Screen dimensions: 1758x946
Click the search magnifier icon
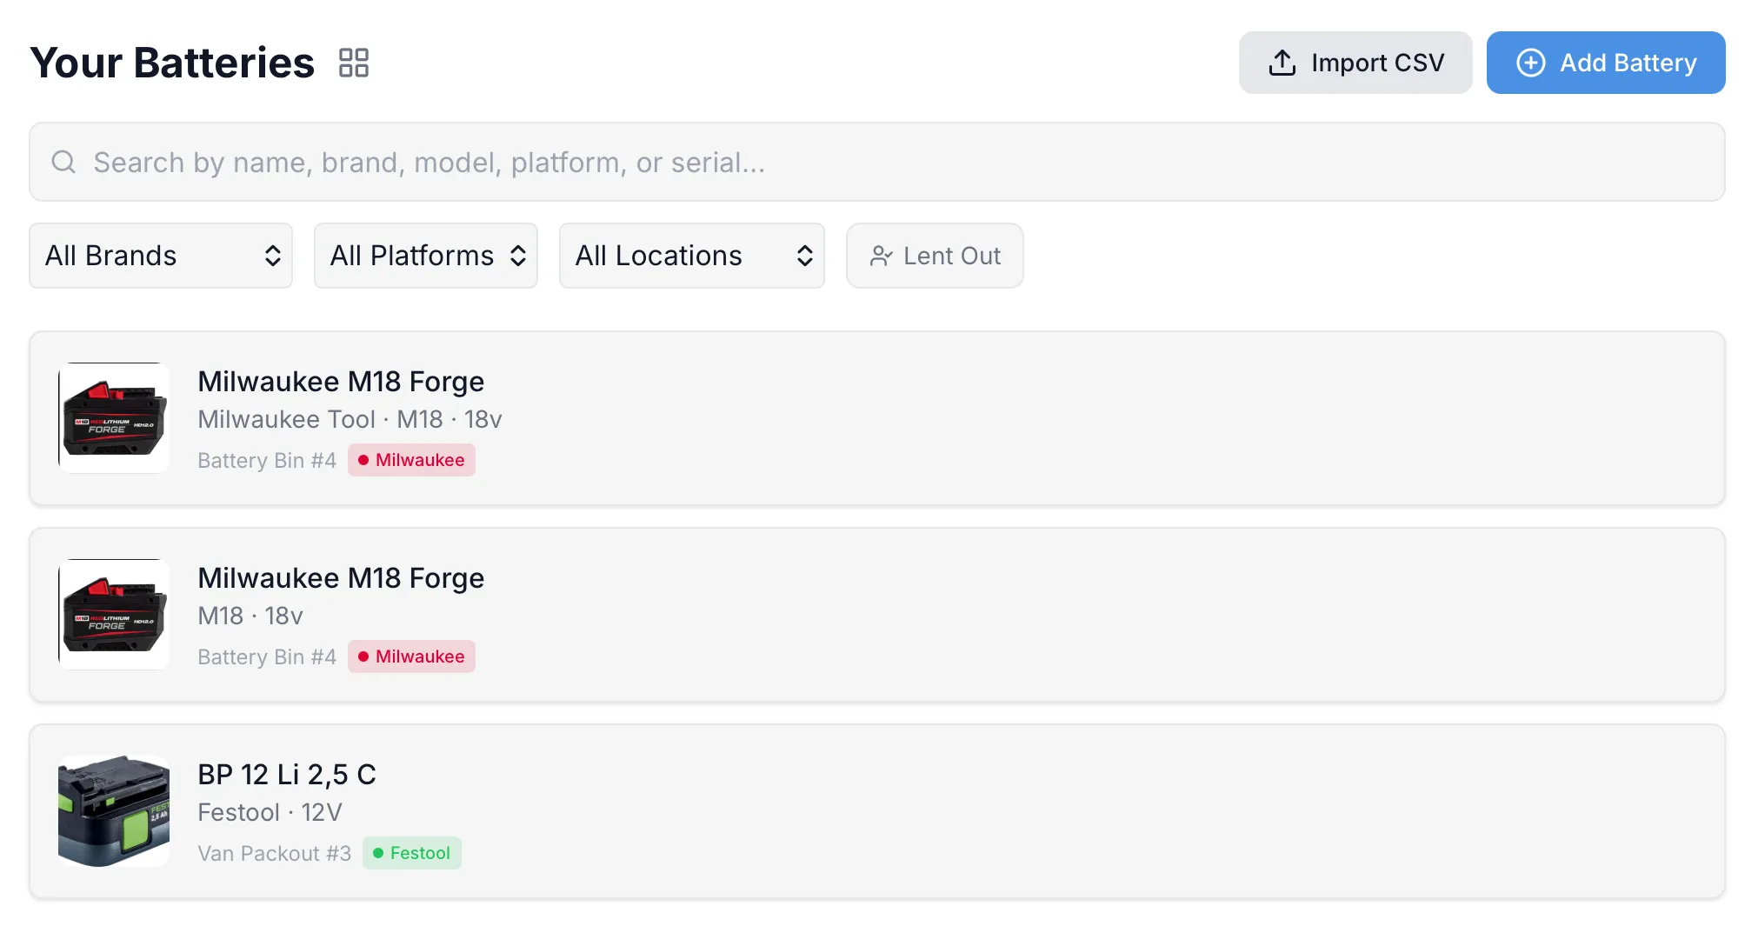coord(63,162)
